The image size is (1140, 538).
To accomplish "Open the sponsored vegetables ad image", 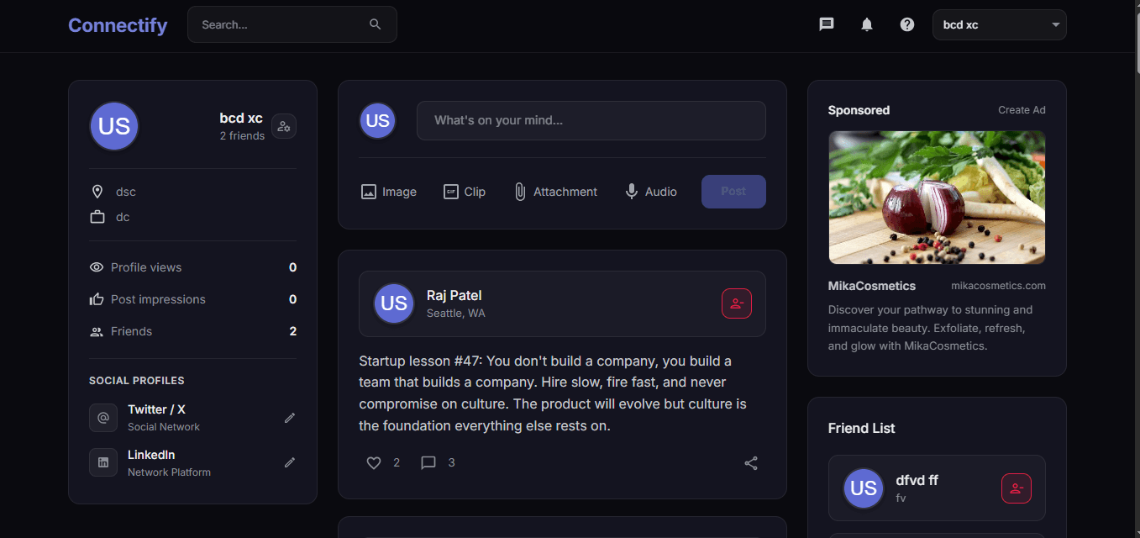I will [937, 197].
